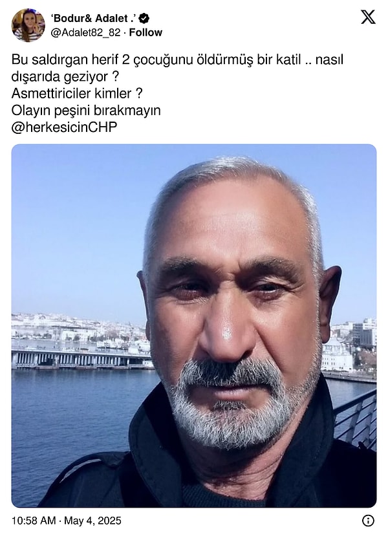Click the 'May 4, 2025' date

(92, 521)
